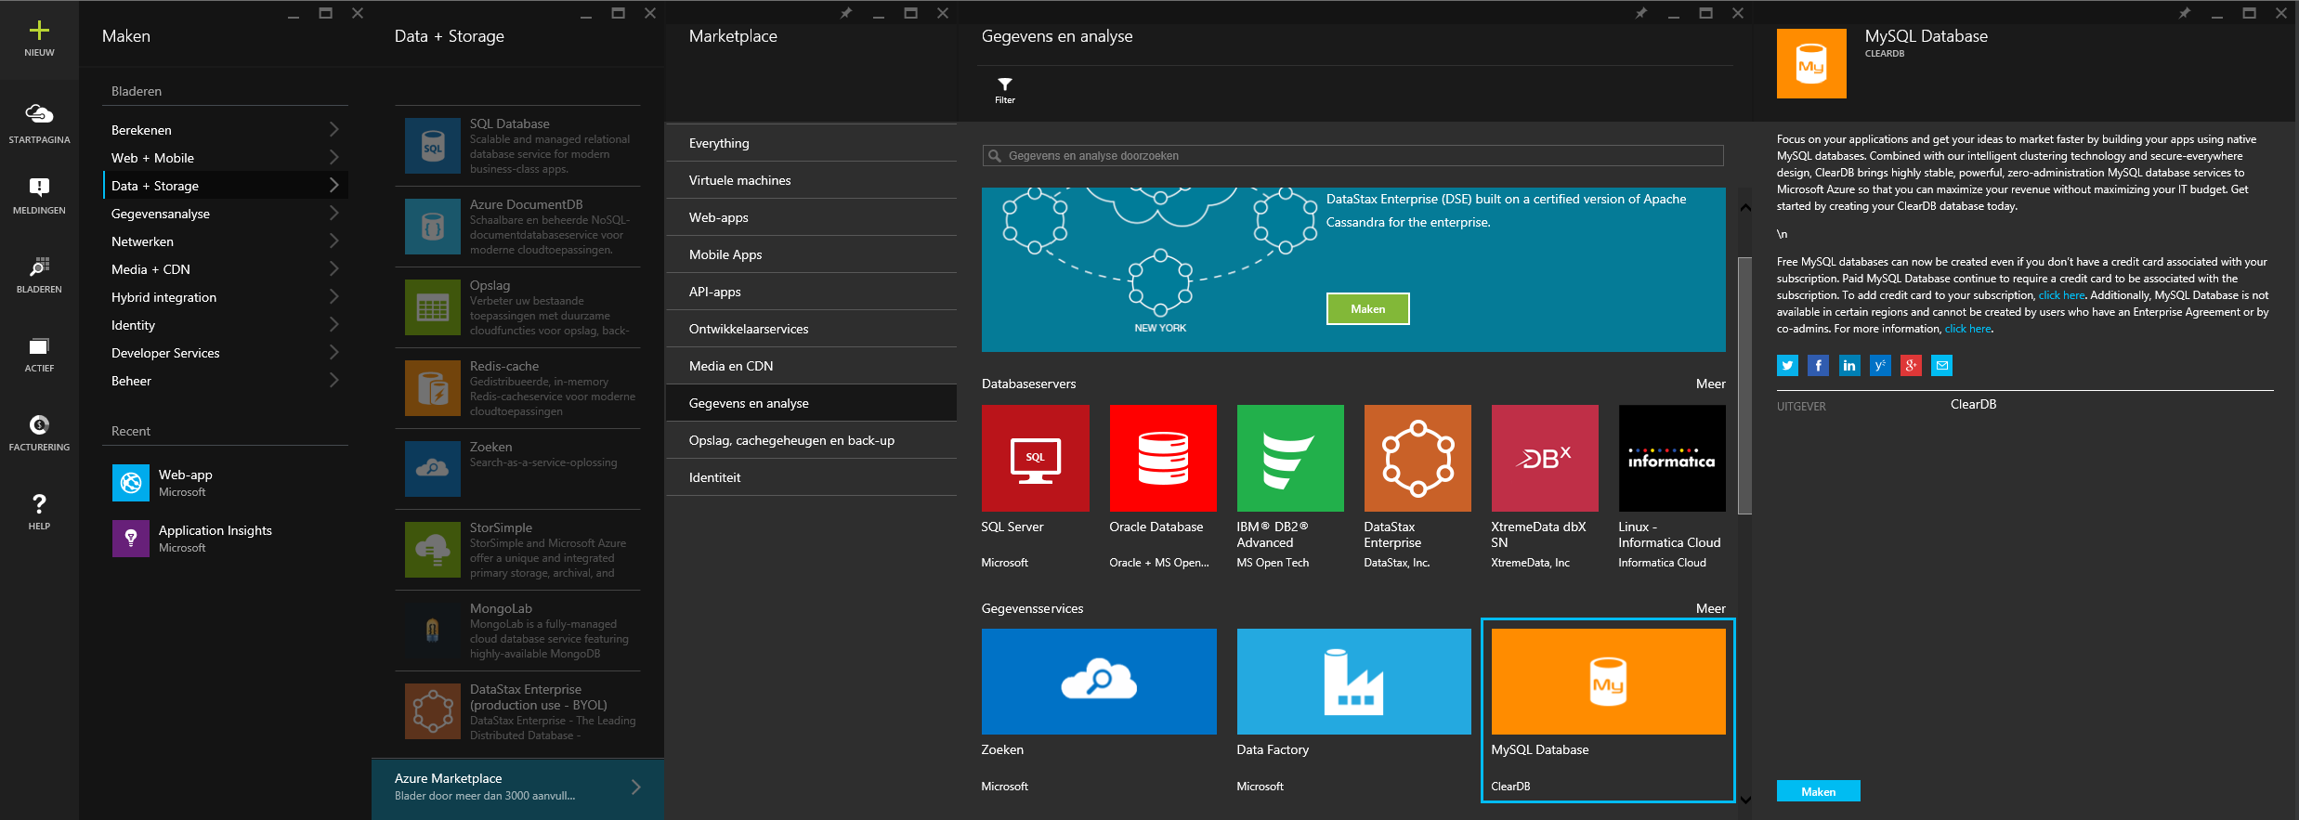
Task: Open Informatica Cloud tile
Action: [x=1672, y=458]
